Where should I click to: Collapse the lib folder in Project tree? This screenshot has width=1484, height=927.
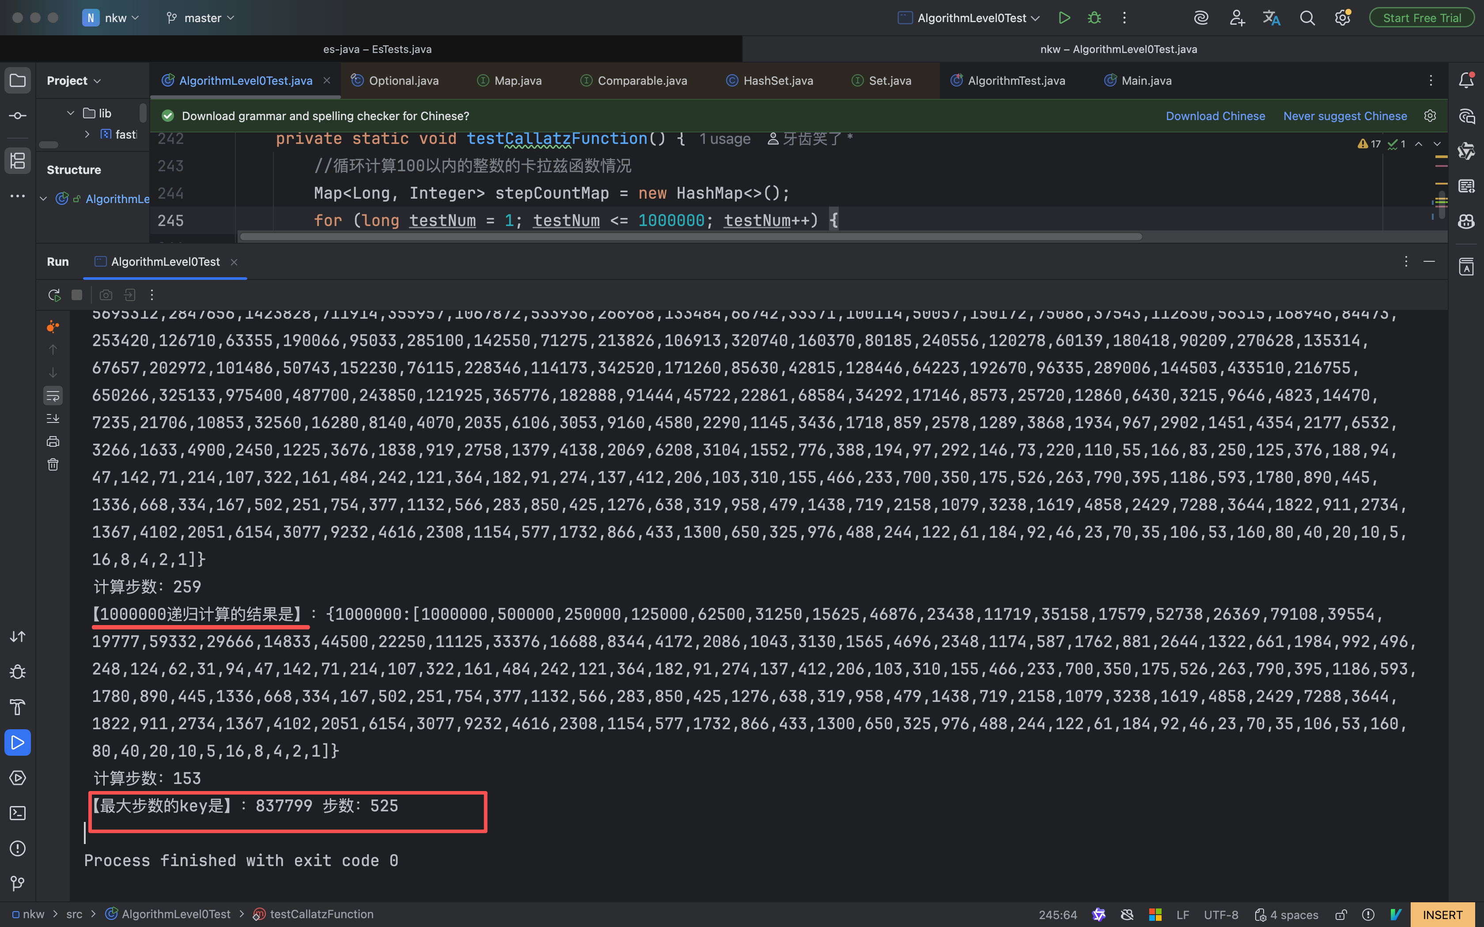pyautogui.click(x=71, y=113)
